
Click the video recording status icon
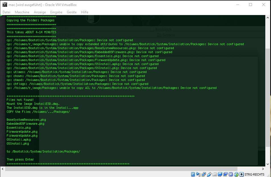225,174
